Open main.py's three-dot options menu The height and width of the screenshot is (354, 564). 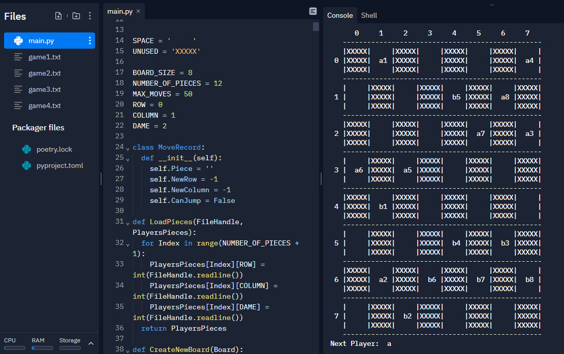(90, 41)
